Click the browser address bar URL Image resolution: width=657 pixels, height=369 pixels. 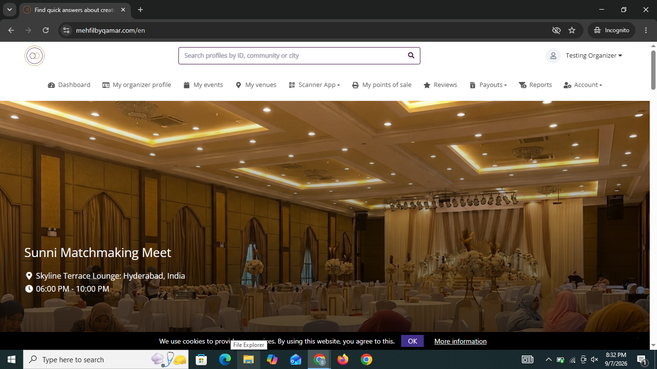coord(111,30)
